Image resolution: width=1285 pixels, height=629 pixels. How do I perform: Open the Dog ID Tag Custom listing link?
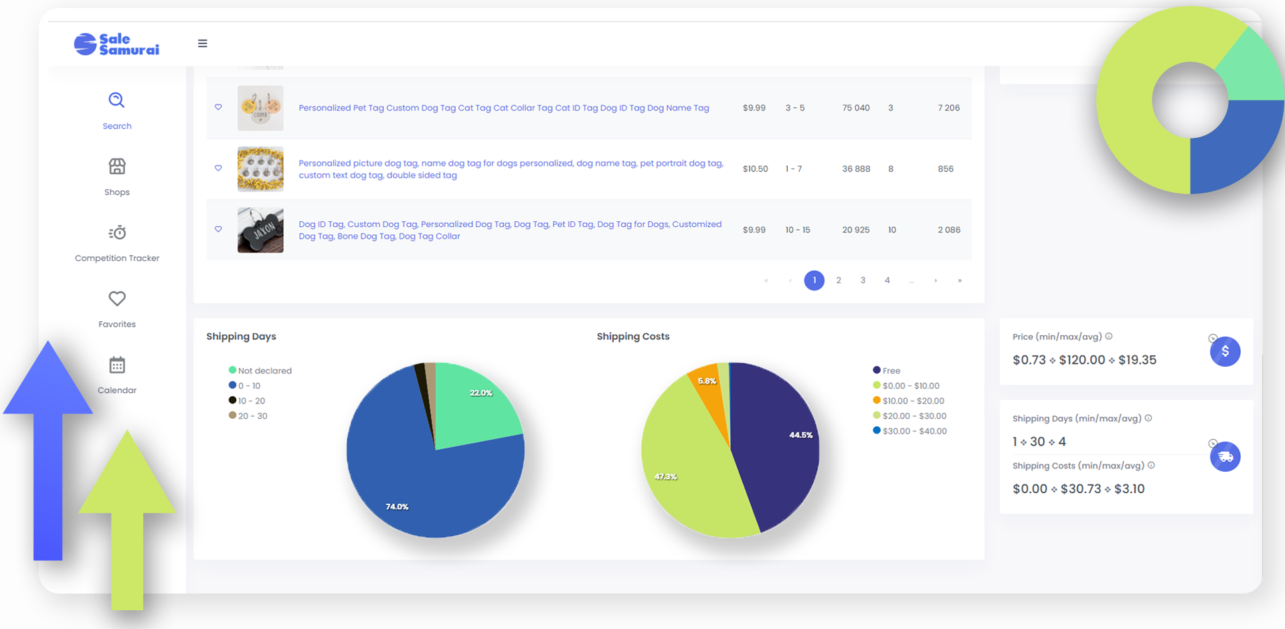(x=510, y=230)
